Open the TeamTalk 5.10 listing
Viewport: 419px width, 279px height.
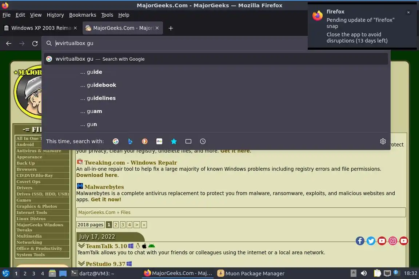pyautogui.click(x=106, y=246)
